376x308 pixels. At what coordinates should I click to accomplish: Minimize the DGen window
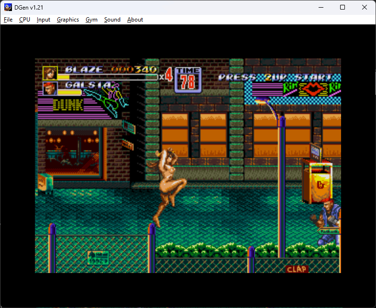coord(320,7)
